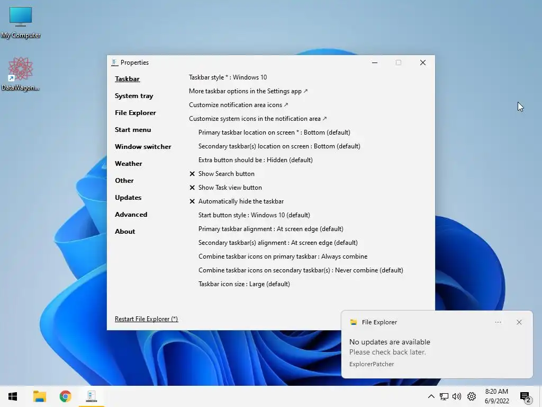This screenshot has height=407, width=542.
Task: Open File Explorer from the taskbar
Action: point(39,396)
